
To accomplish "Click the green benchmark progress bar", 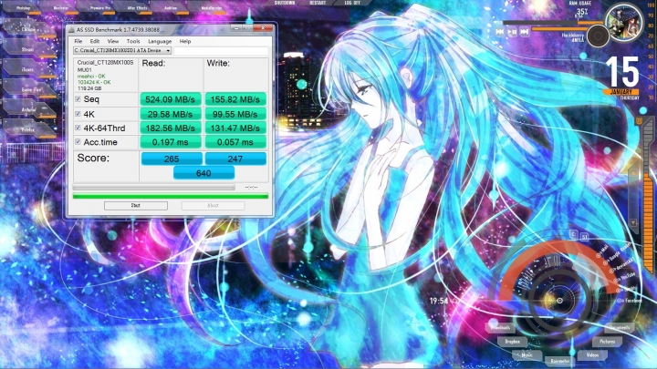I will click(171, 196).
